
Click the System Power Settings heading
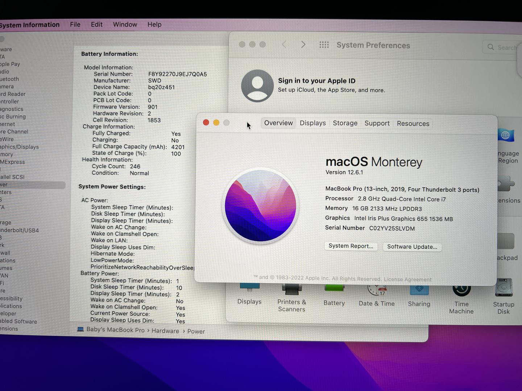click(112, 187)
